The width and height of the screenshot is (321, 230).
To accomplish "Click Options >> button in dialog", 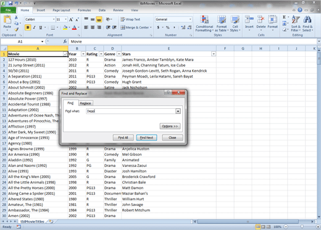I will pyautogui.click(x=170, y=126).
